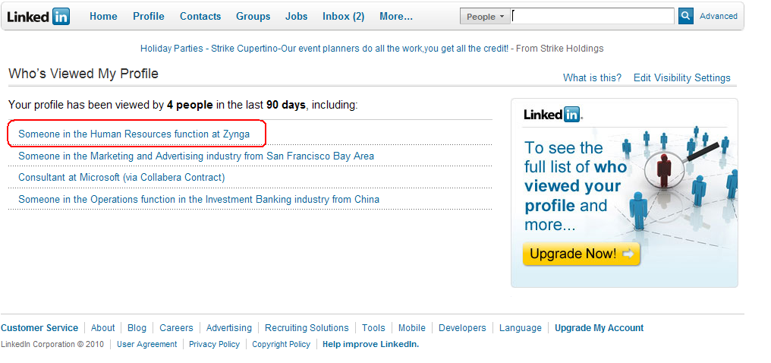This screenshot has width=771, height=363.
Task: Click 'LinkedIn Corporation © 2010' footer text
Action: click(52, 344)
